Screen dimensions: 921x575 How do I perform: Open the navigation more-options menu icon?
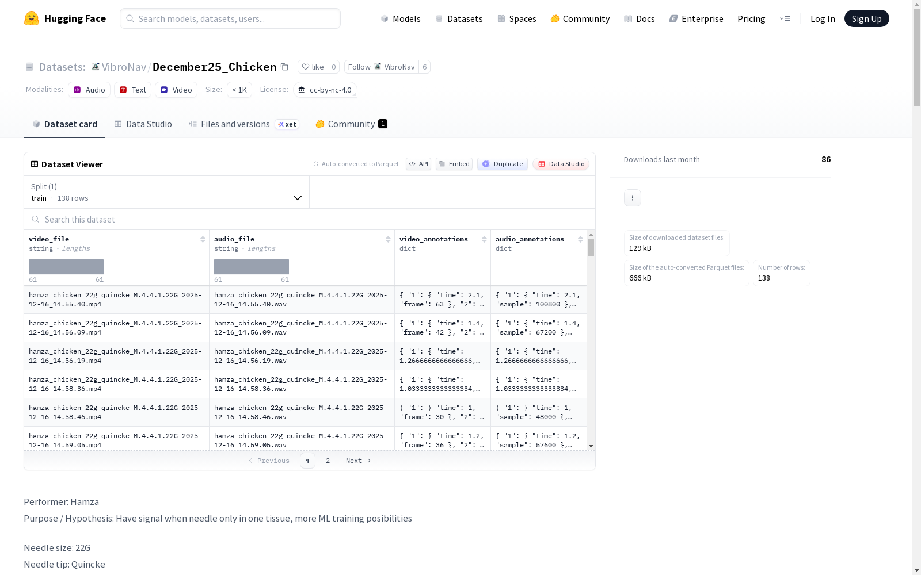[x=785, y=18]
